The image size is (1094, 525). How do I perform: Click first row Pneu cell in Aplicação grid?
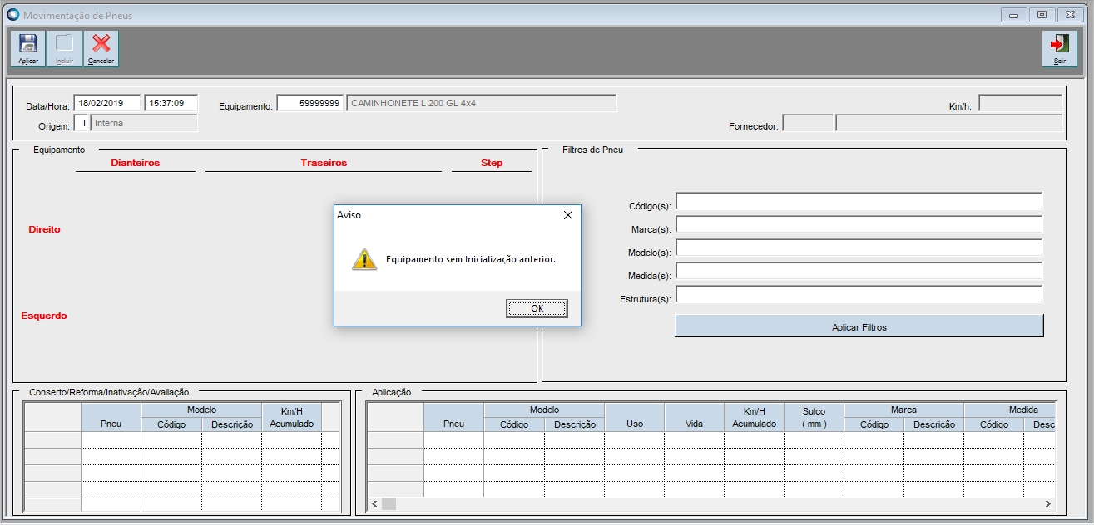[453, 440]
